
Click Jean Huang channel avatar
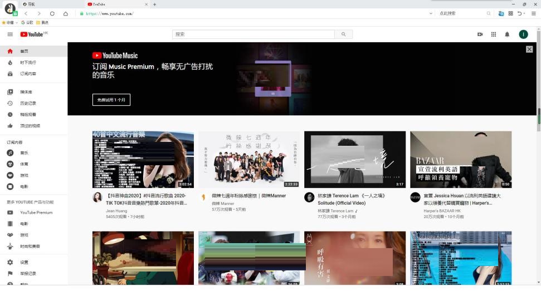point(98,197)
